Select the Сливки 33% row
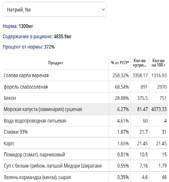 pos(85,132)
